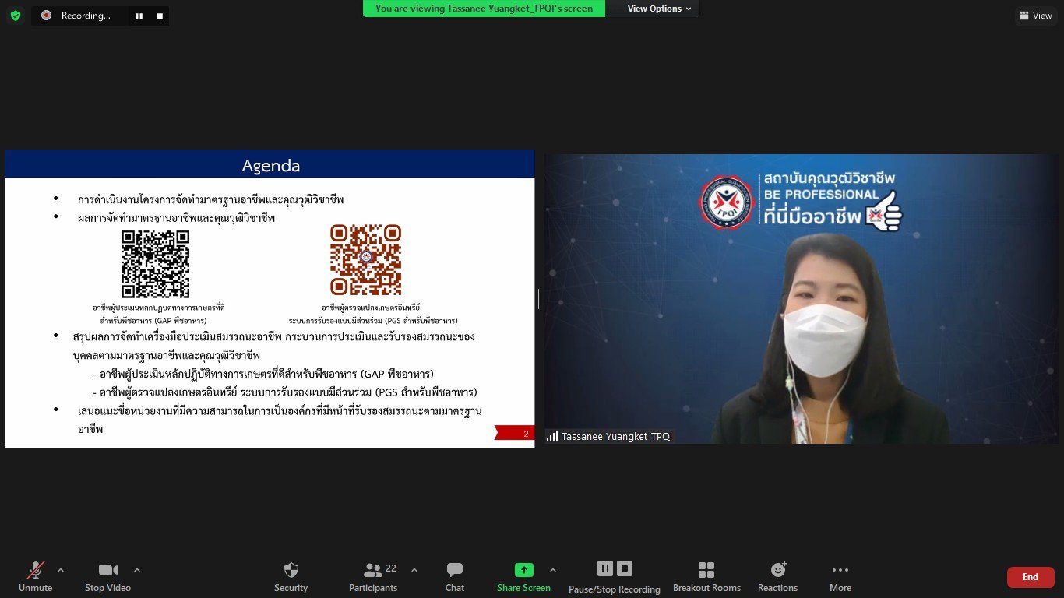Expand video options arrow beside Stop Video
Image resolution: width=1064 pixels, height=598 pixels.
(137, 570)
